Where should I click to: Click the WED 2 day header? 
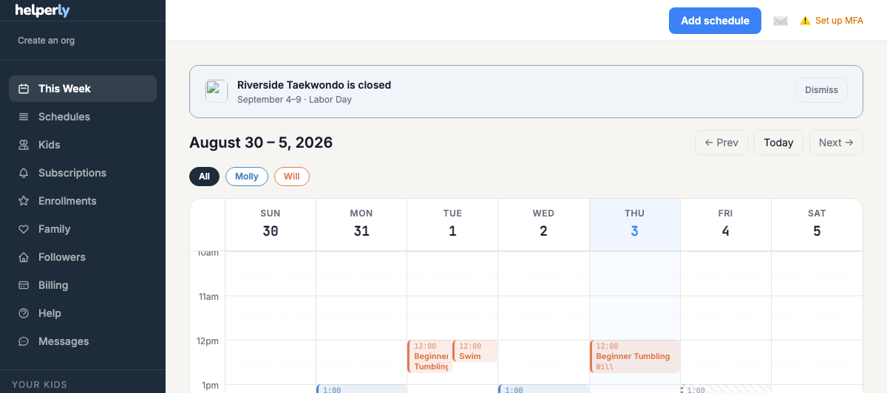coord(543,223)
